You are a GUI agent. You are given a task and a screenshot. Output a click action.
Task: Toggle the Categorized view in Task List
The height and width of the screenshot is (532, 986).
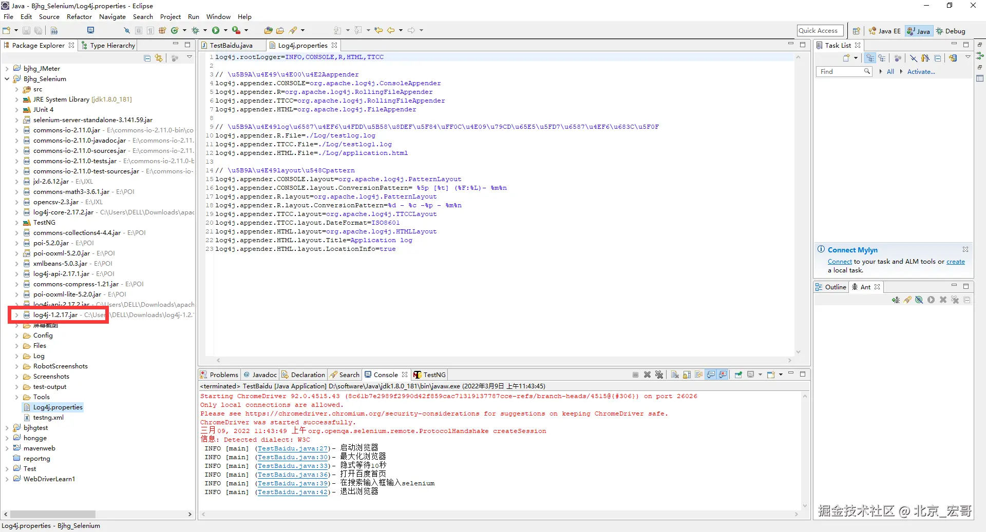pyautogui.click(x=870, y=58)
